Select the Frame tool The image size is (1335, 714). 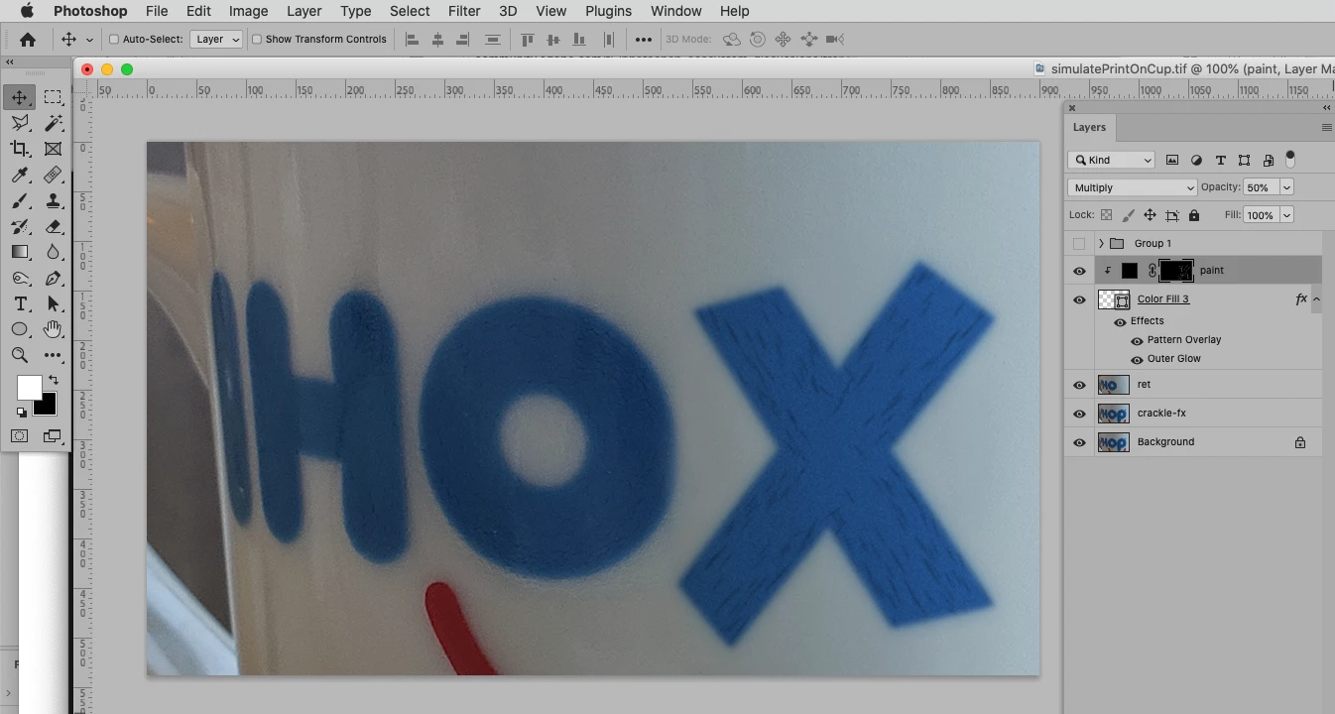(x=53, y=149)
